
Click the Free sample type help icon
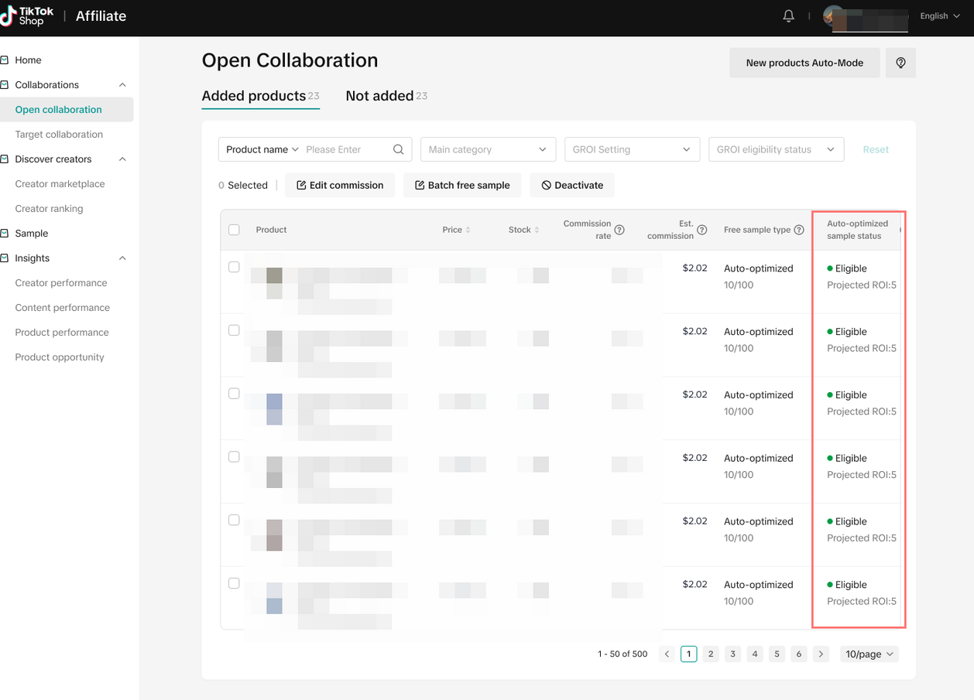[799, 230]
